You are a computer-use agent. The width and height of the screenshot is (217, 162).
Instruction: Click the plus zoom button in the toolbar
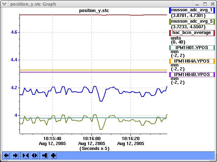(54, 156)
